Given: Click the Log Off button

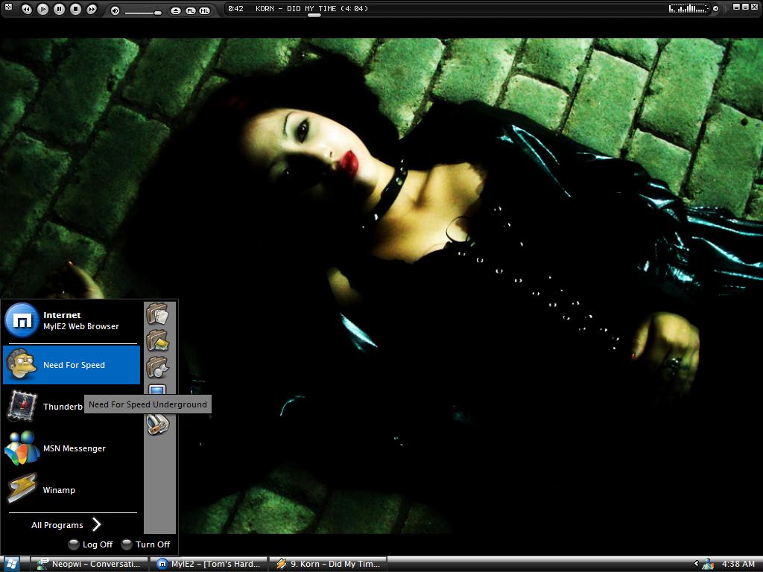Looking at the screenshot, I should point(89,544).
